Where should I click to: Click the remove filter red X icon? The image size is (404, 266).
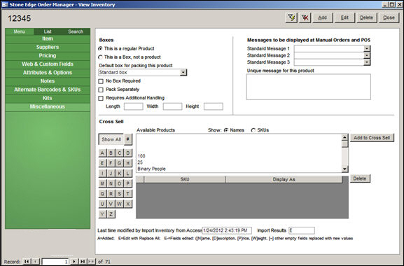(x=305, y=17)
